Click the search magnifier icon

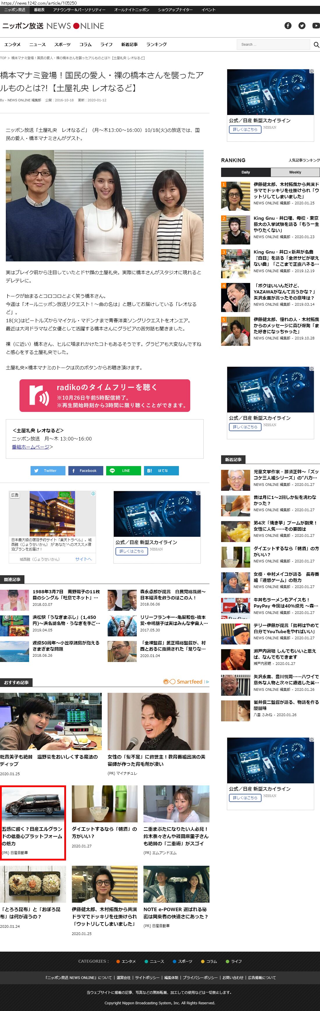click(x=316, y=45)
